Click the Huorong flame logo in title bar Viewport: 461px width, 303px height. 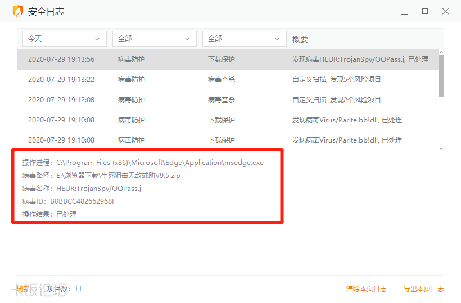[x=18, y=11]
